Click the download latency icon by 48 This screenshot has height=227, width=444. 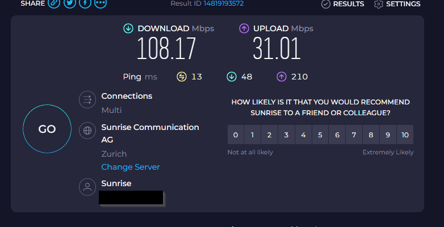[232, 77]
